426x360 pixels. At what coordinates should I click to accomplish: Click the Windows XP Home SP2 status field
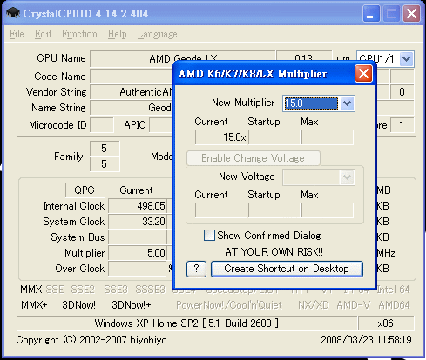pos(186,323)
